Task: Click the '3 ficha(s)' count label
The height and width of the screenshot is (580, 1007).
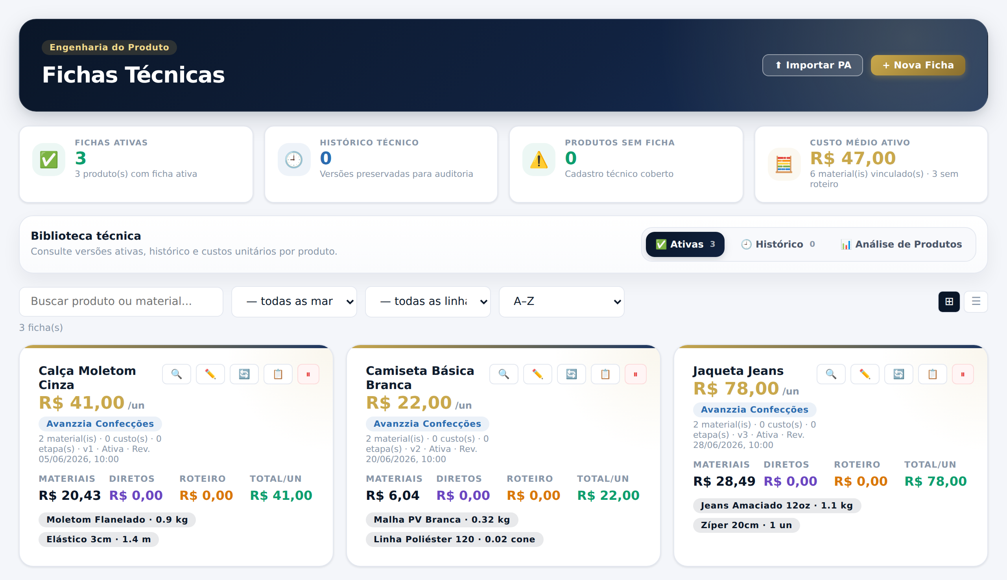Action: 41,327
